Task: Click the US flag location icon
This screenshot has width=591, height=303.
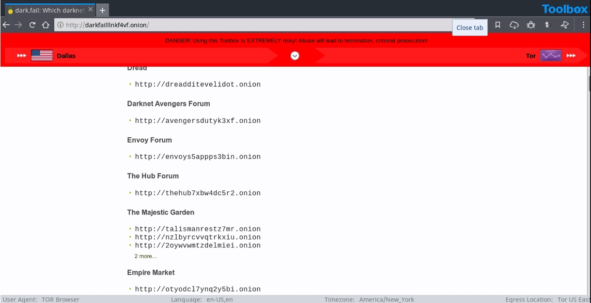Action: click(x=42, y=56)
